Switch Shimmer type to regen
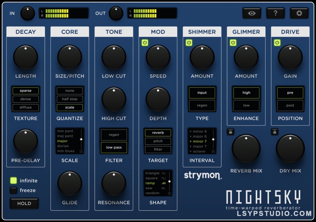This screenshot has width=316, height=222. tap(202, 105)
